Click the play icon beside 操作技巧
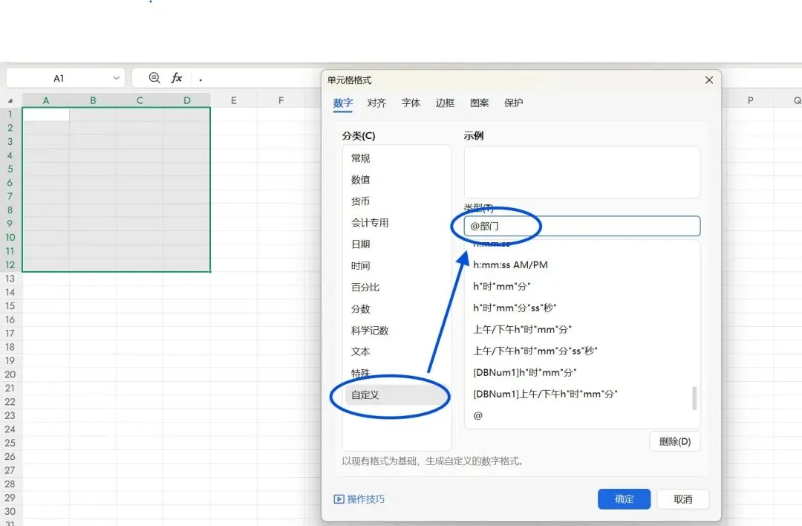 tap(339, 499)
